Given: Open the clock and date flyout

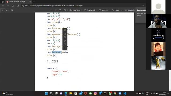Looking at the screenshot, I should (x=163, y=93).
